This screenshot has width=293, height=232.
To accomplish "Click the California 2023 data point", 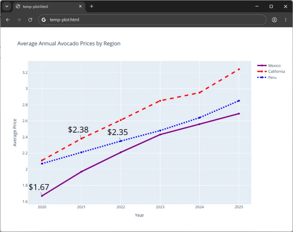I will (x=160, y=101).
